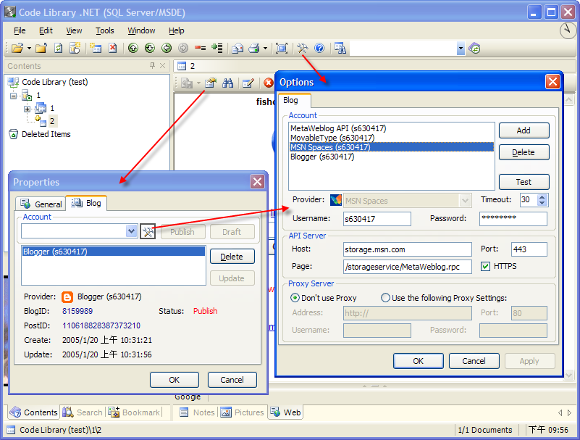This screenshot has width=580, height=440.
Task: Open the toolbar search combo dropdown arrow
Action: (461, 48)
